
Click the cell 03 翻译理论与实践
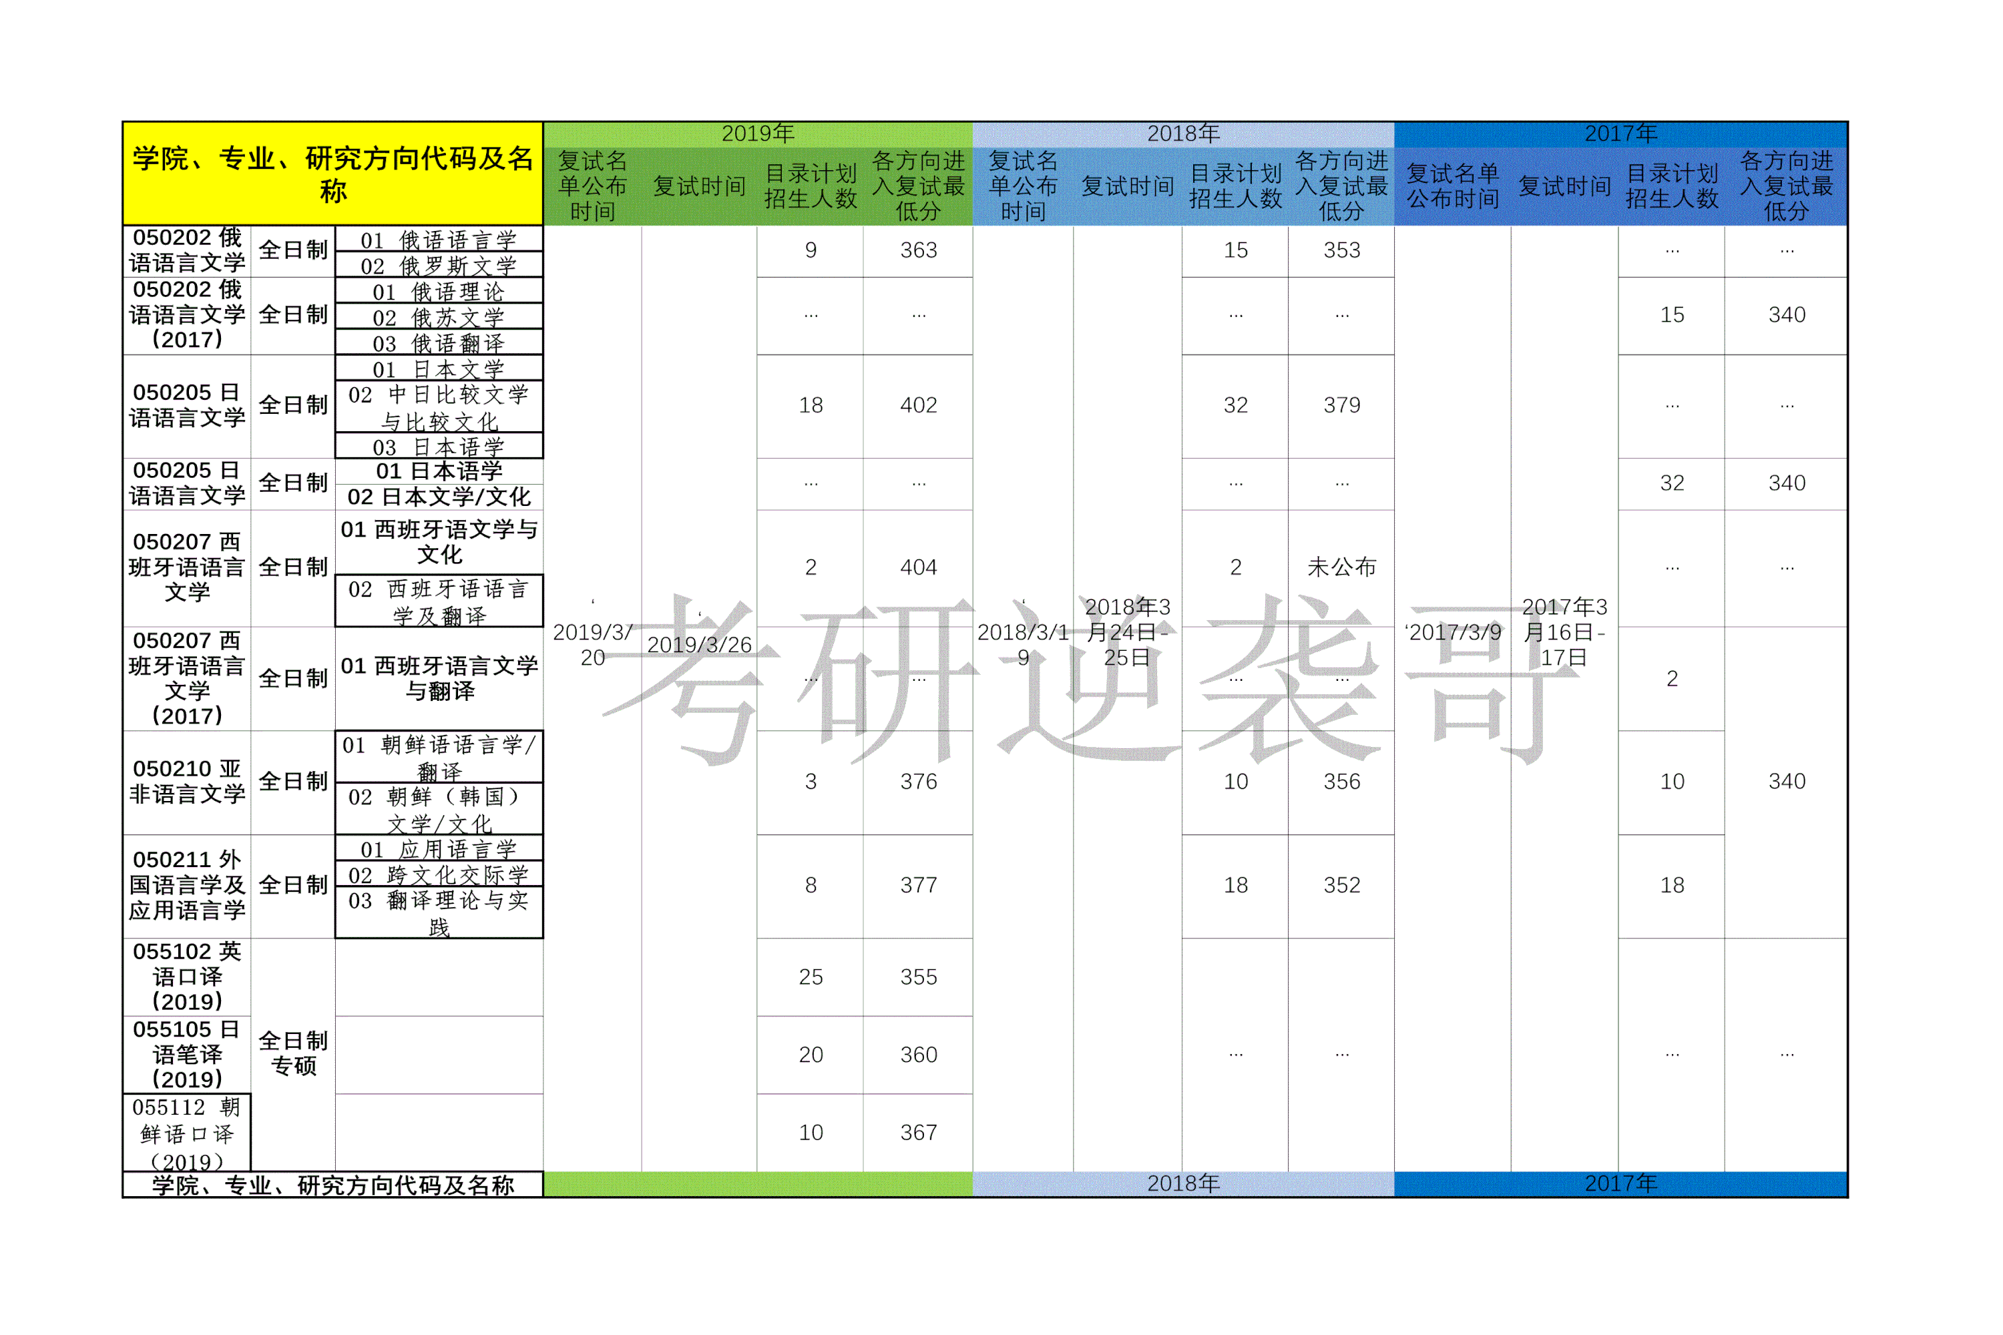(x=439, y=912)
